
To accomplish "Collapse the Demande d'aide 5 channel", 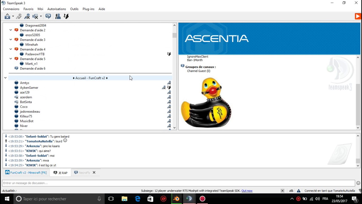I will 11,59.
